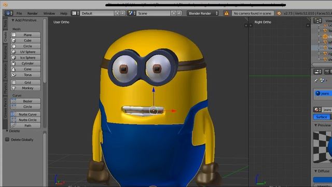
Task: Add a Nurbs Curve
Action: 25,114
